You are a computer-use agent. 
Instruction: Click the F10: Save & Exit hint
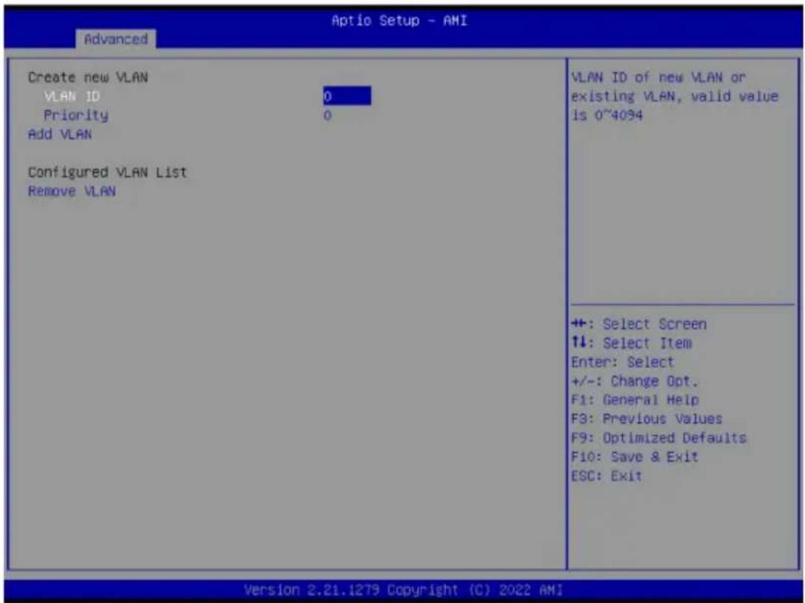tap(635, 457)
